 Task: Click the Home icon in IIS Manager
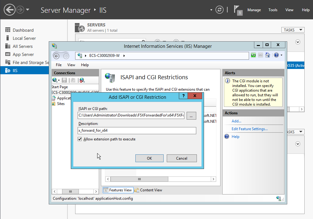click(x=268, y=55)
